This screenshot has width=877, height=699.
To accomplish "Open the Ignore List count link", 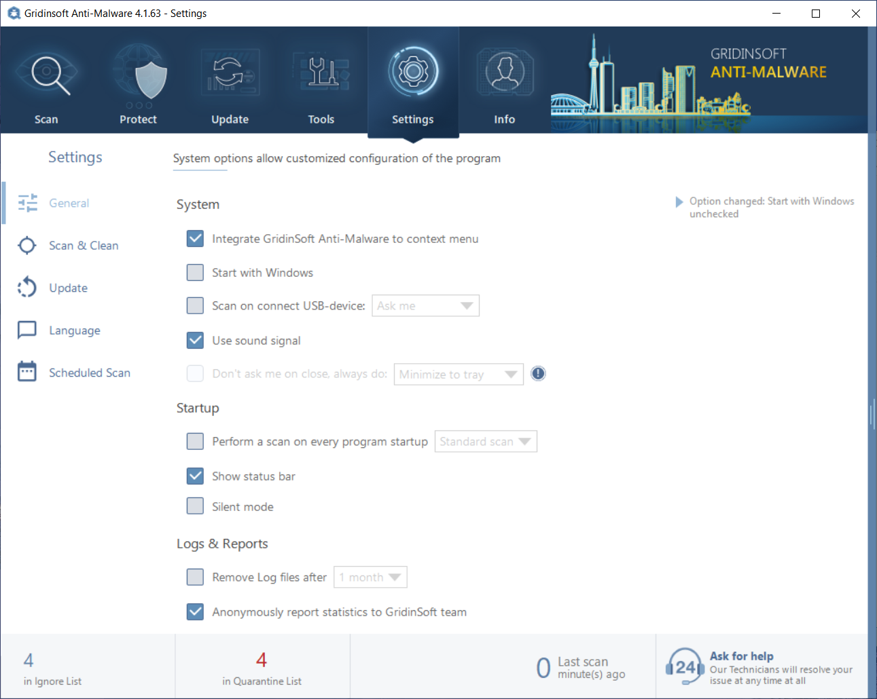I will point(52,668).
